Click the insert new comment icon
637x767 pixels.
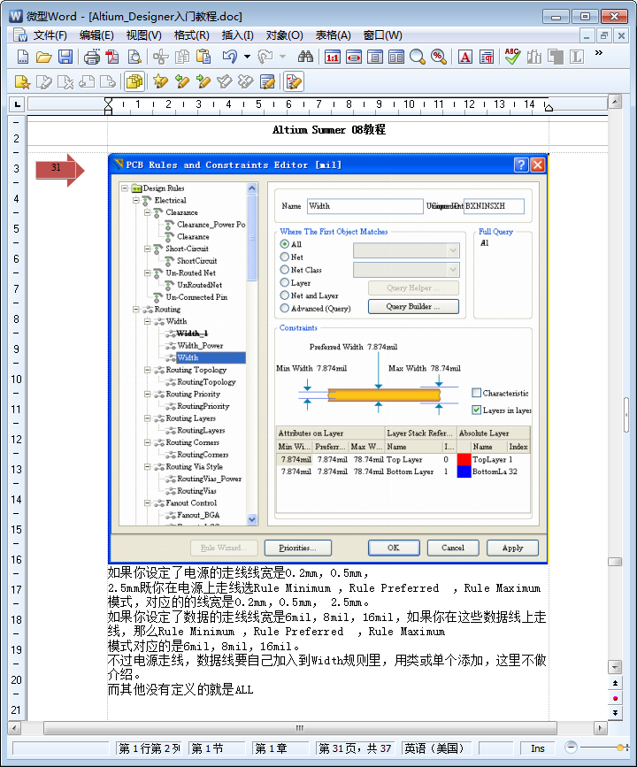[22, 81]
